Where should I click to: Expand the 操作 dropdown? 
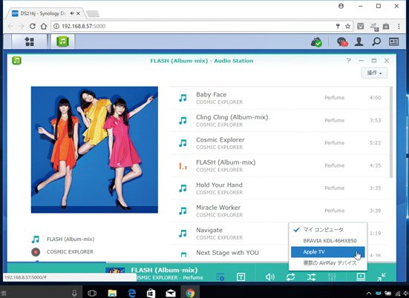point(374,73)
